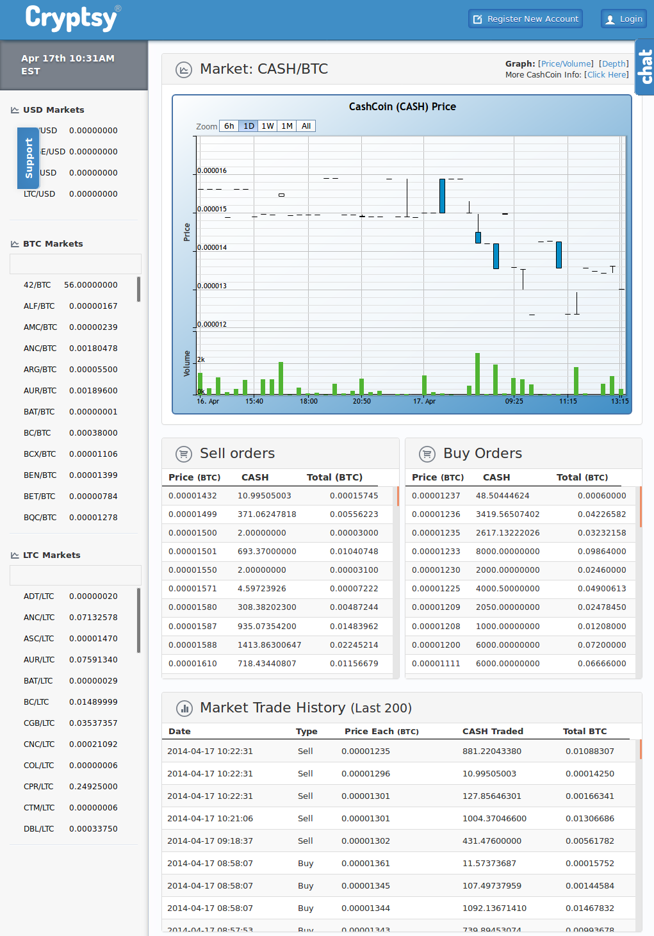Open the BAT/LTC market

click(x=70, y=681)
